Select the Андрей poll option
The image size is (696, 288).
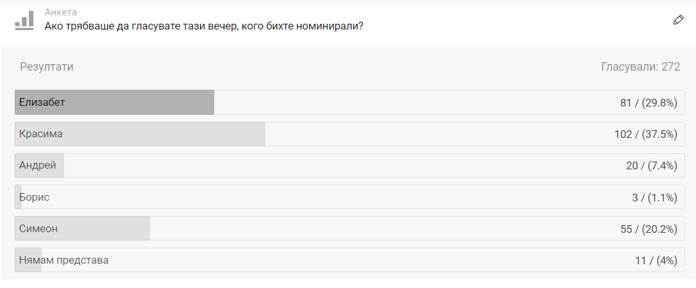click(x=350, y=165)
